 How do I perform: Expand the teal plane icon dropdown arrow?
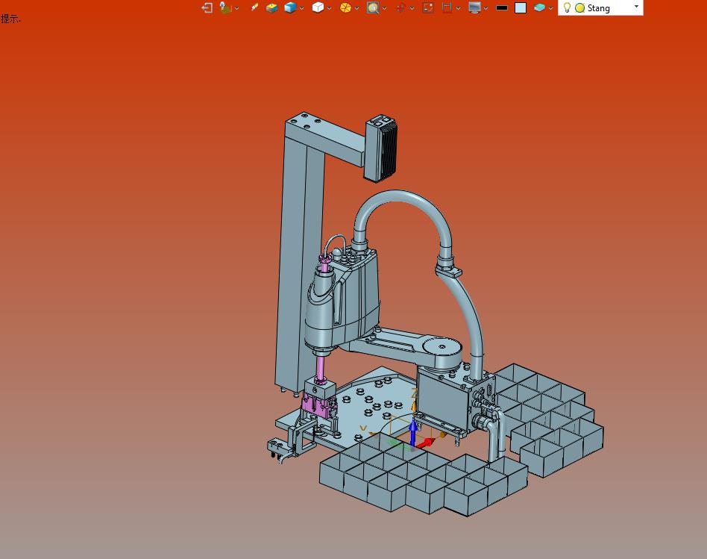(x=550, y=8)
